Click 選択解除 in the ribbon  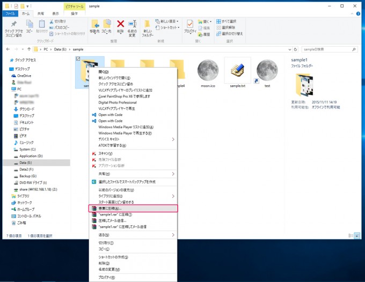coord(225,27)
